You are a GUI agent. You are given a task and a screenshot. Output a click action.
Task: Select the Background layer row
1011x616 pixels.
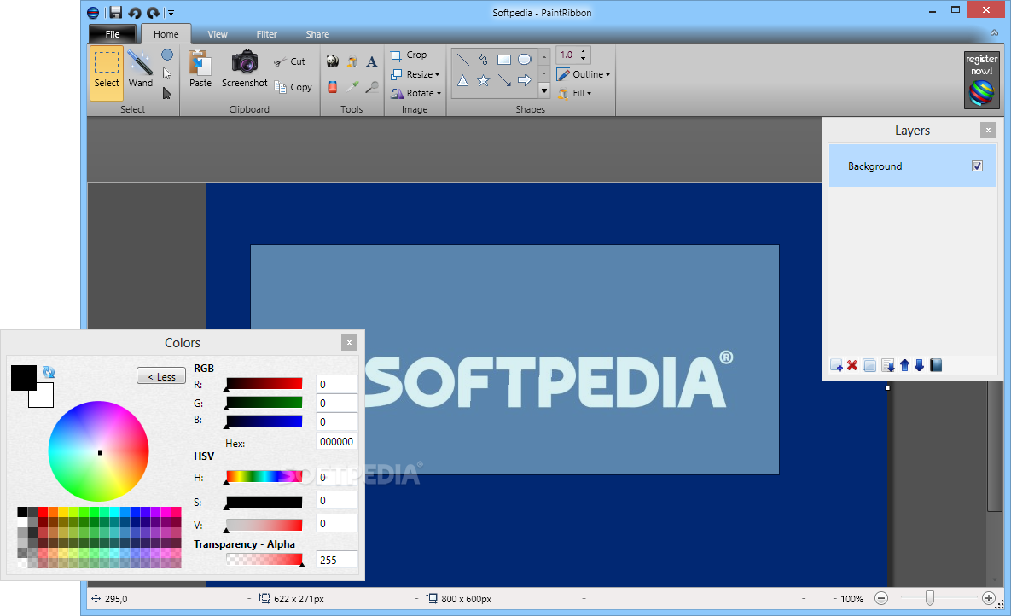point(912,166)
